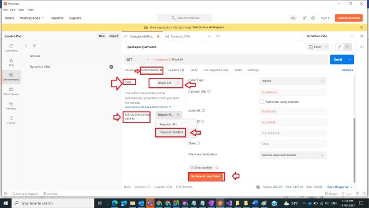This screenshot has height=208, width=369.
Task: Open Learn more about authorization link
Action: click(x=148, y=107)
